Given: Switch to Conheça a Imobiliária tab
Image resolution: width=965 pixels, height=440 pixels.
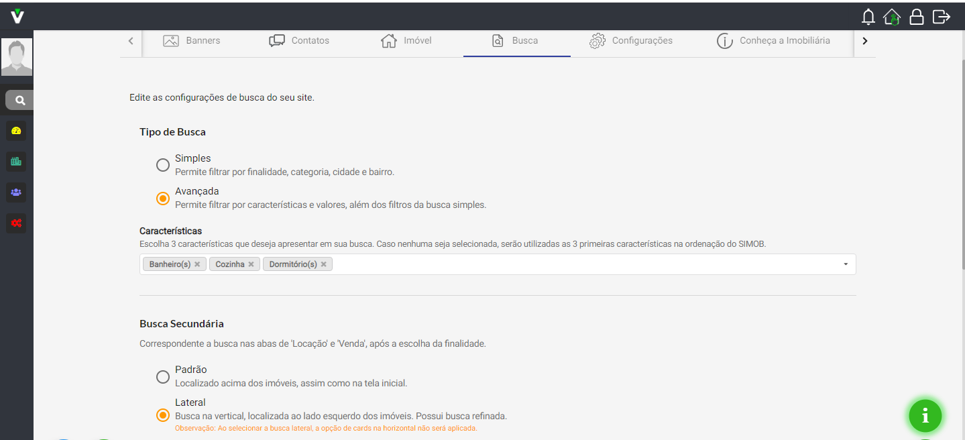Looking at the screenshot, I should tap(773, 41).
